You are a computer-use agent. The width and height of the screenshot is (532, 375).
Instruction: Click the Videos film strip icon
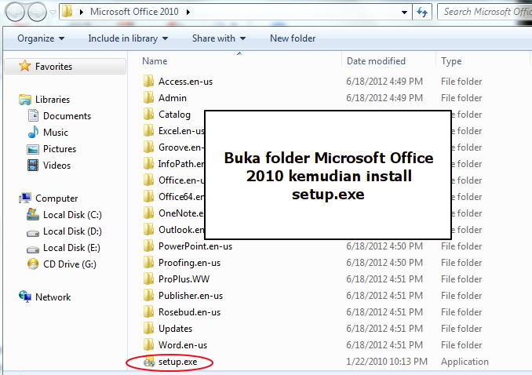click(33, 166)
